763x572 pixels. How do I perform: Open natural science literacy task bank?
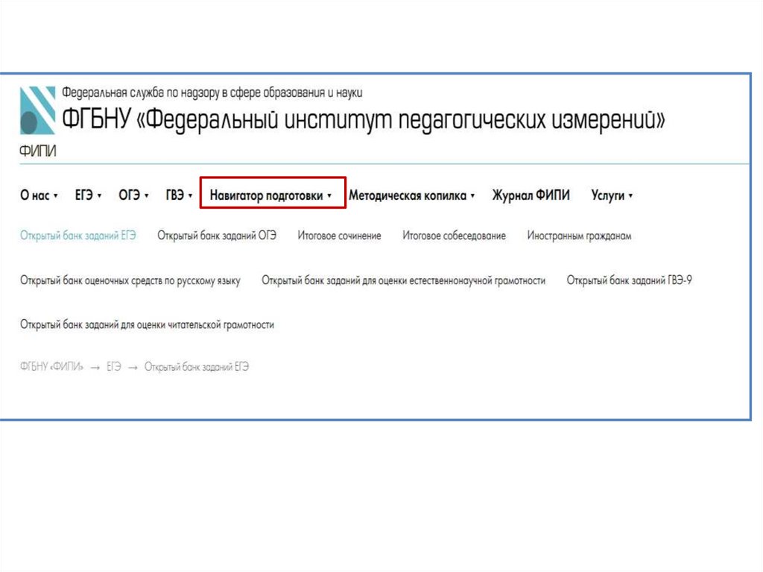point(403,280)
